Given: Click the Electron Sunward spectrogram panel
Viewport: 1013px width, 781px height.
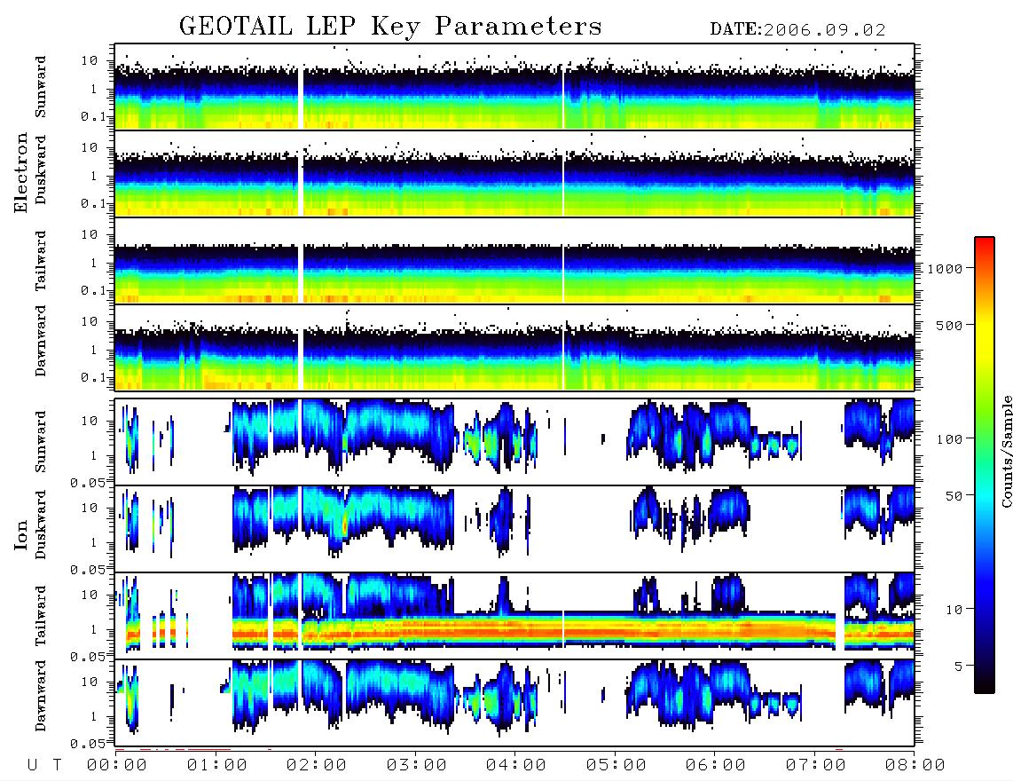Looking at the screenshot, I should pos(514,87).
